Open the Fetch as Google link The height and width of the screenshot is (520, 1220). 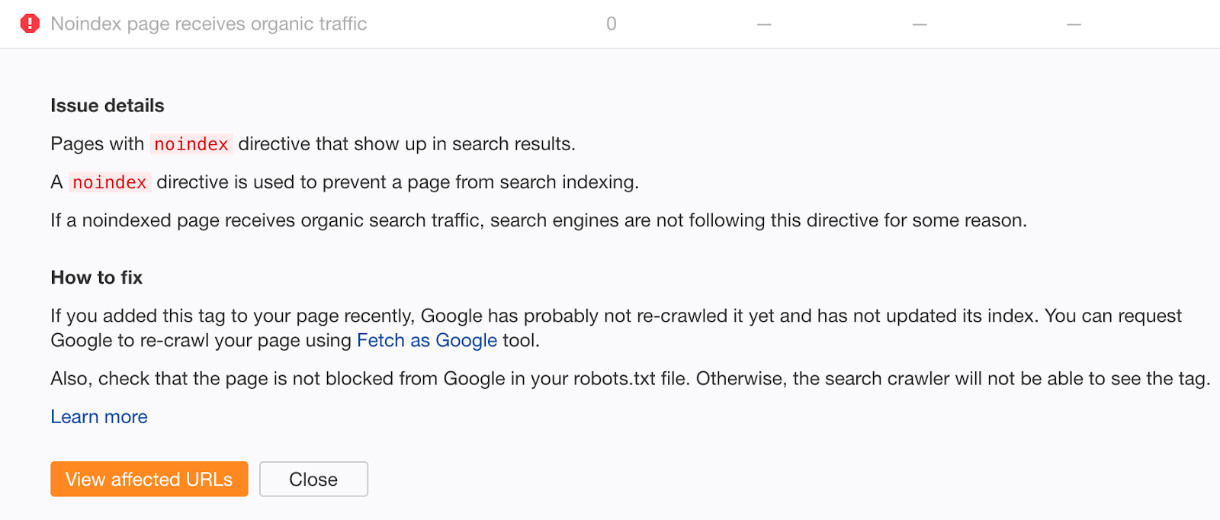(x=426, y=340)
